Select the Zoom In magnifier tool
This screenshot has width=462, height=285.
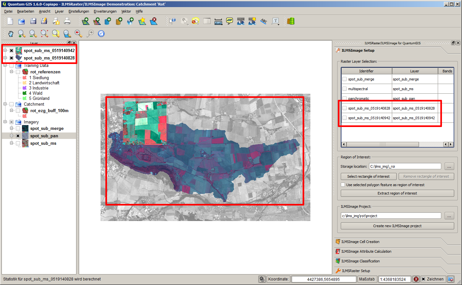22,34
